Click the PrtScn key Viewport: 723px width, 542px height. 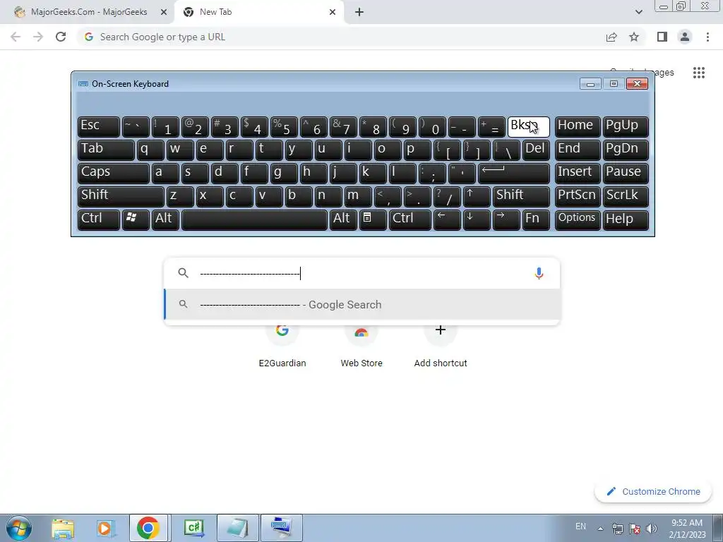point(578,196)
